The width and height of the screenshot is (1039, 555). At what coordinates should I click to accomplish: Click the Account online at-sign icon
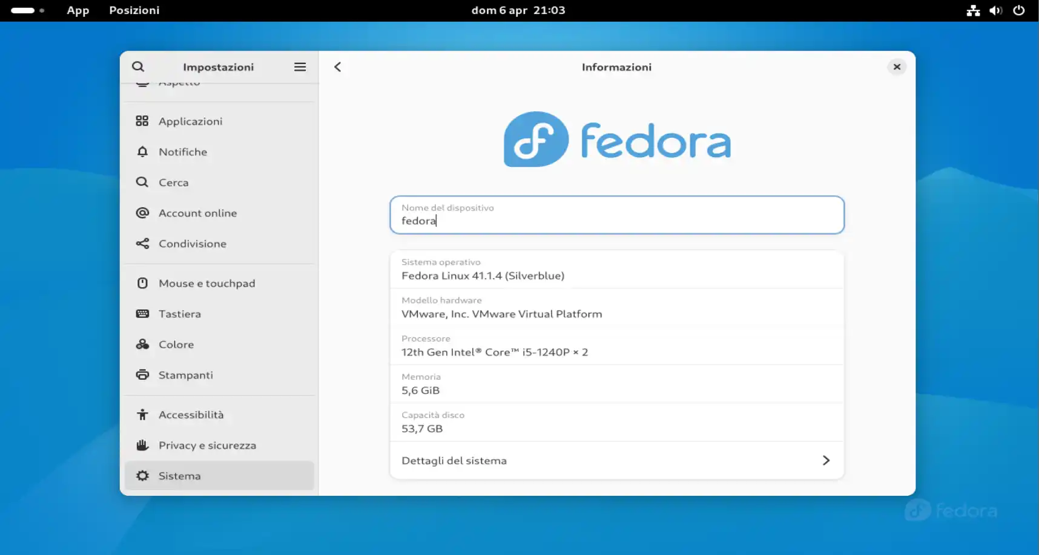[142, 213]
